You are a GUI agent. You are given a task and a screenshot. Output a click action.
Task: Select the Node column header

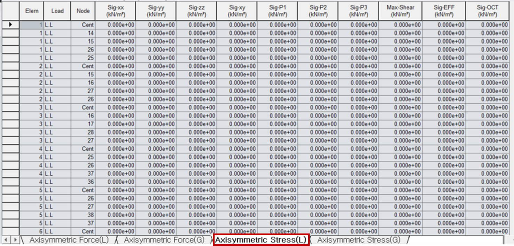coord(83,11)
